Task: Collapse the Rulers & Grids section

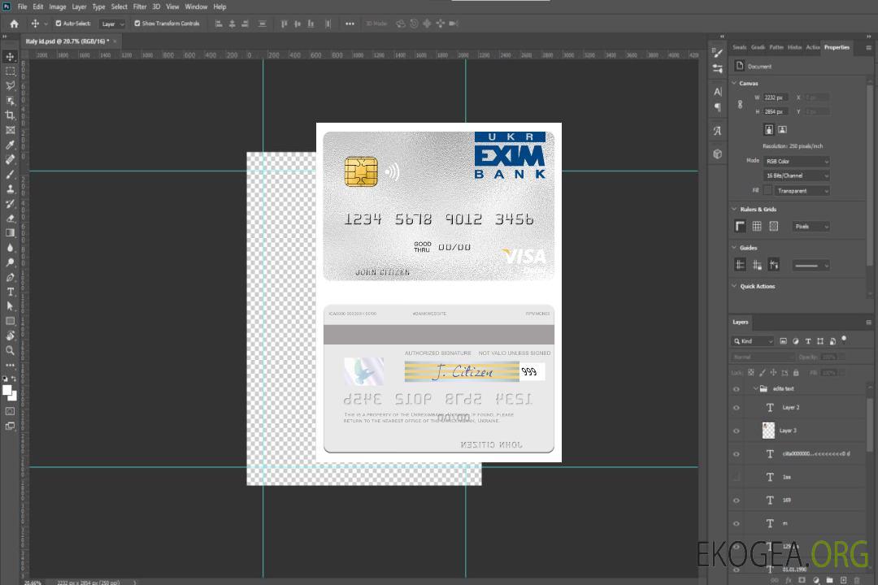Action: [x=734, y=209]
